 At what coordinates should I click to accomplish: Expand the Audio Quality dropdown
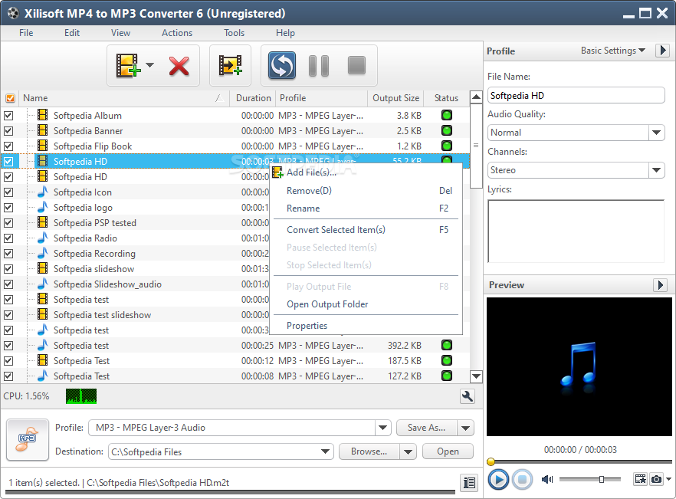point(656,133)
